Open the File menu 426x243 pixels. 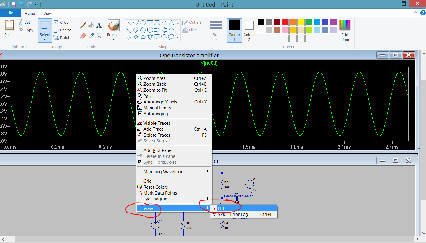tap(10, 13)
